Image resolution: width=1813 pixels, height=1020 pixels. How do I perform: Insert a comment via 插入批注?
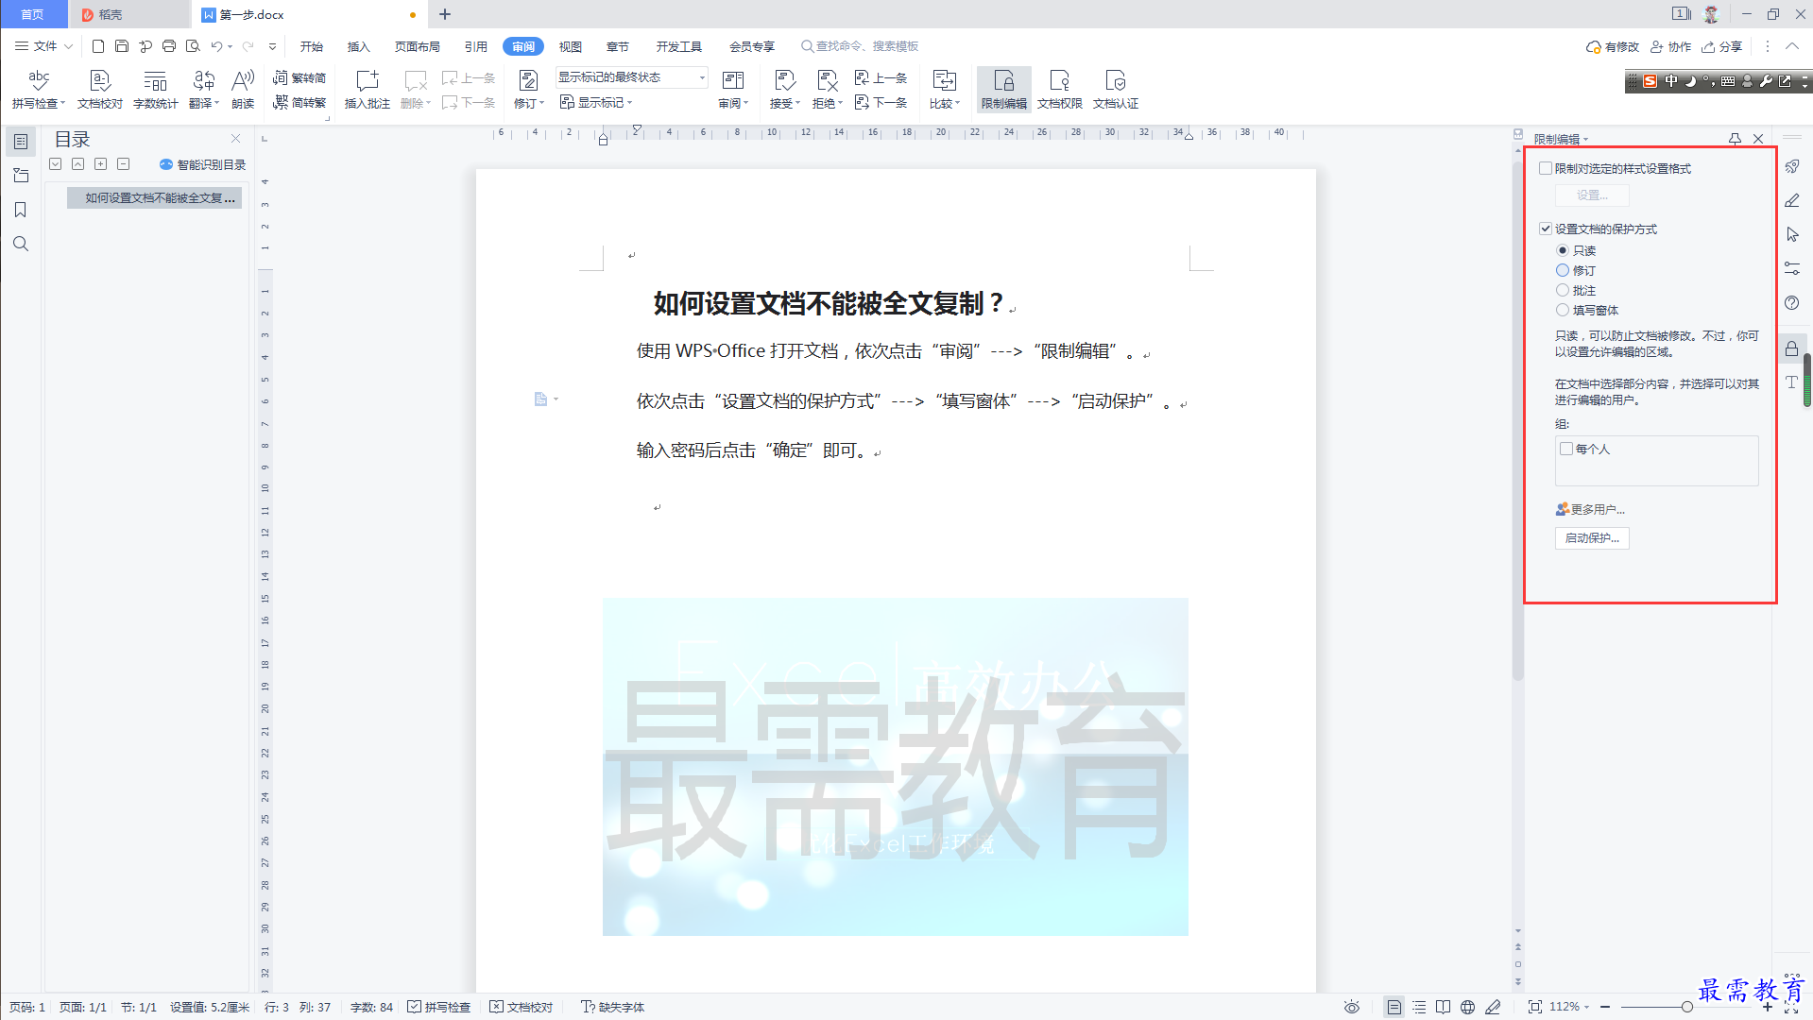tap(367, 89)
